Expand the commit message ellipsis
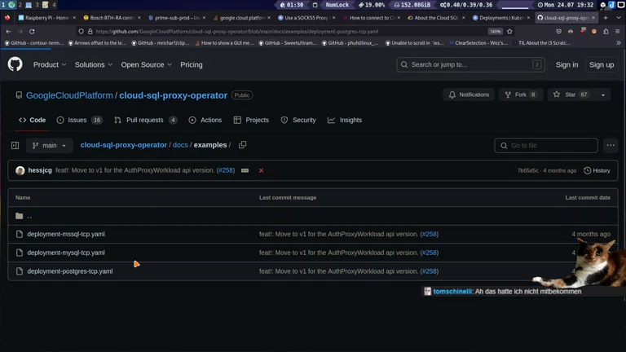 click(245, 170)
